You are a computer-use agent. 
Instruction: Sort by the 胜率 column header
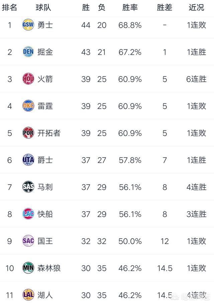click(x=130, y=8)
